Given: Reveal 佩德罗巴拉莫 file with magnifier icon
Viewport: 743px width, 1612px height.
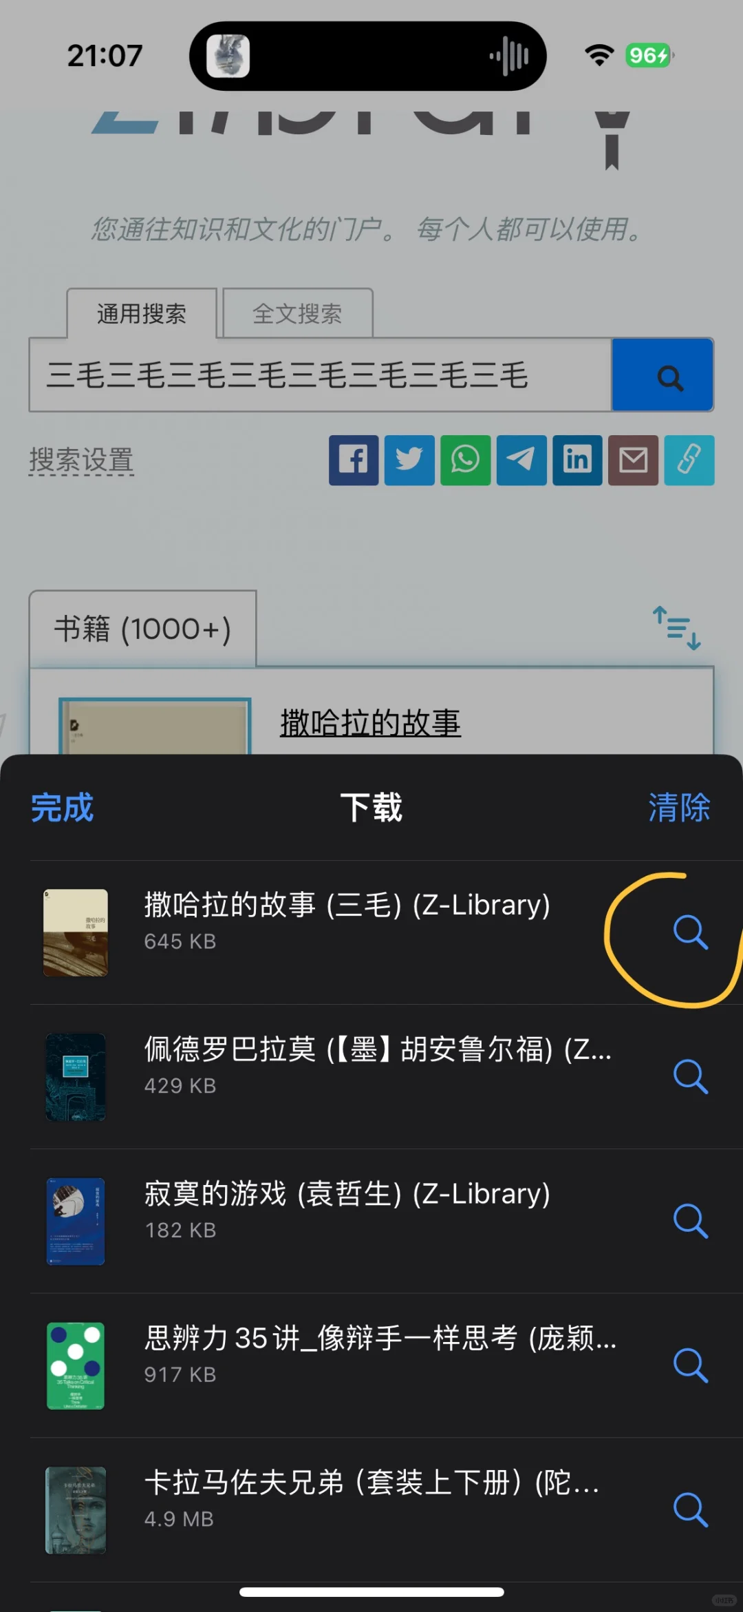Looking at the screenshot, I should click(690, 1077).
